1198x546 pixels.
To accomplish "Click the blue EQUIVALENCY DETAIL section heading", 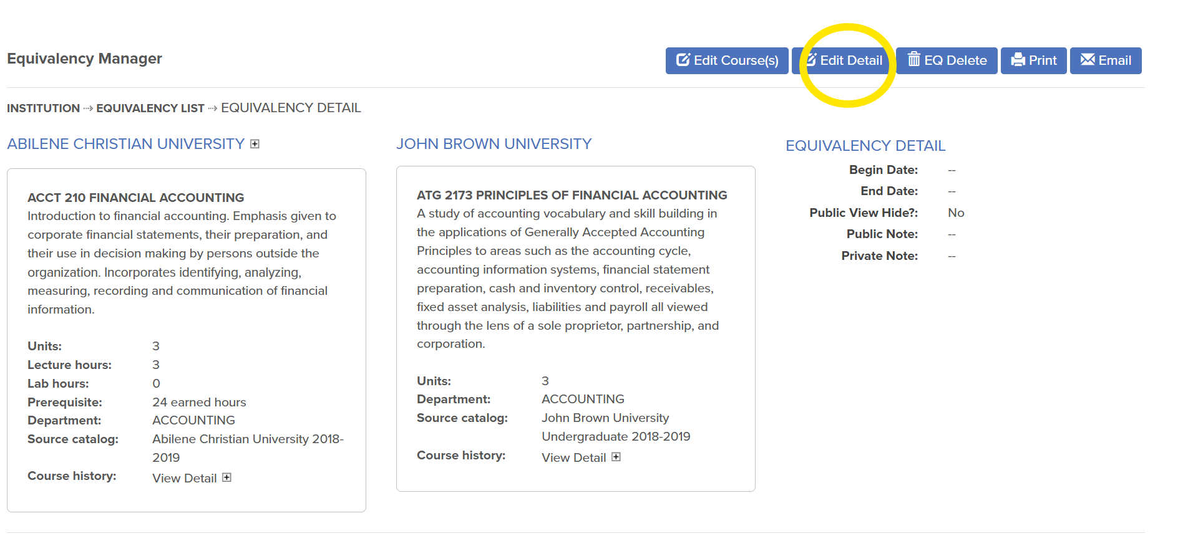I will [865, 146].
